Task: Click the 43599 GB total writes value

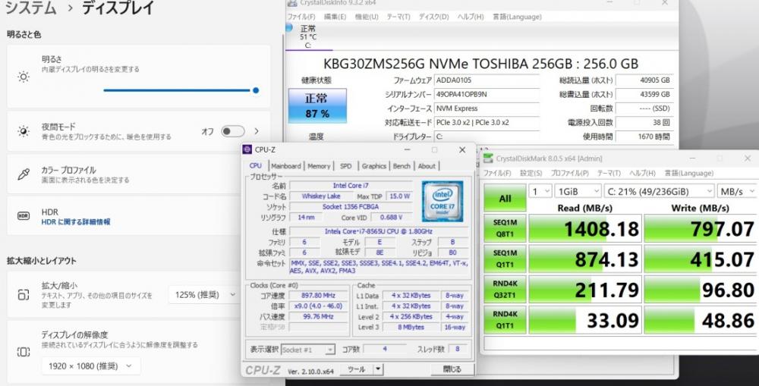Action: click(644, 94)
